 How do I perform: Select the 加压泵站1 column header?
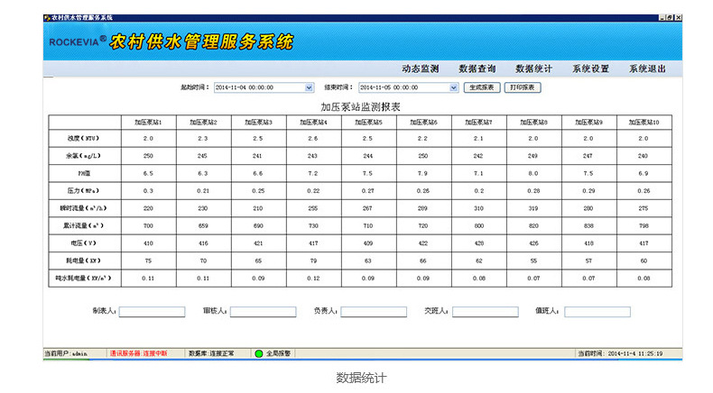coord(148,123)
